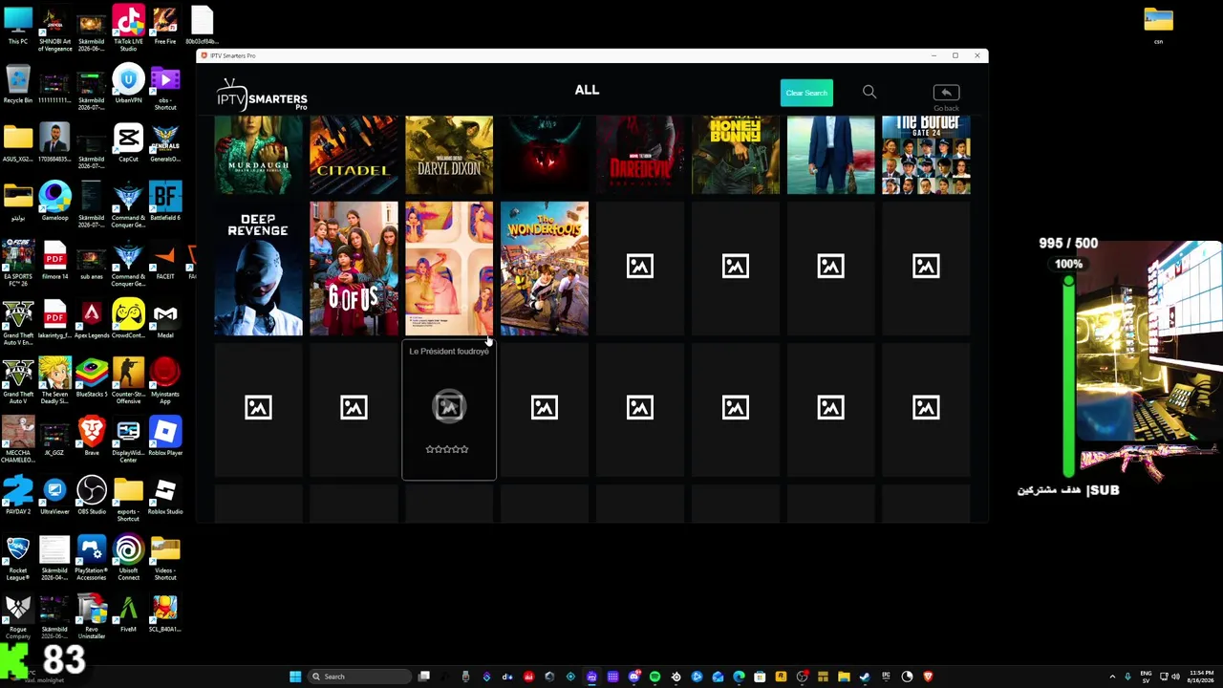Go back using the arrow button
The width and height of the screenshot is (1223, 688).
click(x=946, y=93)
